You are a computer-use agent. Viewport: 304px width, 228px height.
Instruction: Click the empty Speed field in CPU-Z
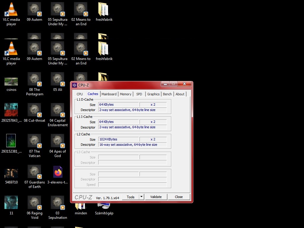click(x=132, y=185)
